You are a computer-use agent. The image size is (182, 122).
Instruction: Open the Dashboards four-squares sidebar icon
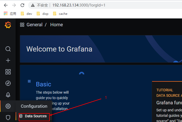tap(8, 72)
